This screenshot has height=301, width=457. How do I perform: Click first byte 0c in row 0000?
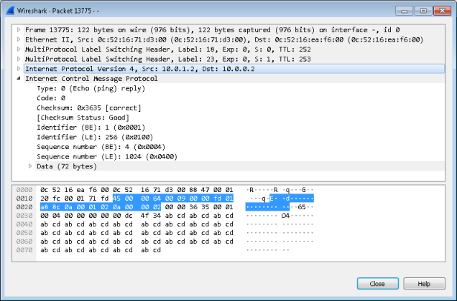coord(45,190)
